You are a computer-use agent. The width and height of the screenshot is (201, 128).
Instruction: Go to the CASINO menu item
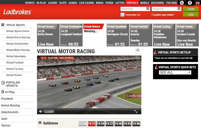click(52, 3)
